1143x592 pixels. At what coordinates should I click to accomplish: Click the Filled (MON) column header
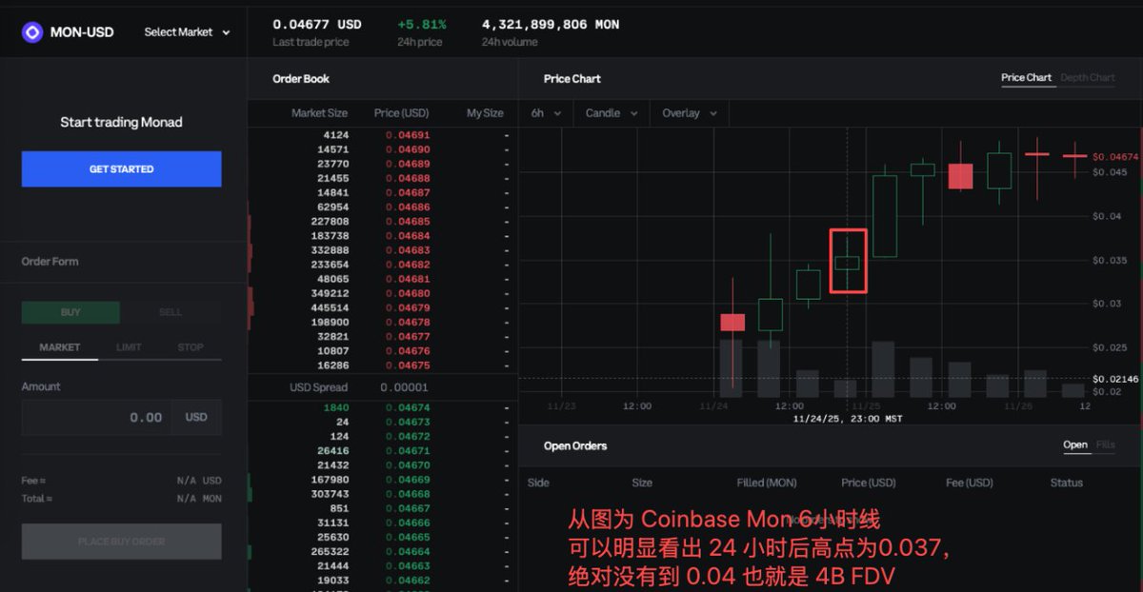pyautogui.click(x=767, y=483)
